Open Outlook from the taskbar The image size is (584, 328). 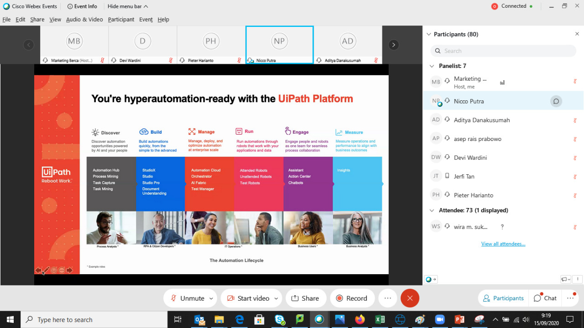coord(199,320)
